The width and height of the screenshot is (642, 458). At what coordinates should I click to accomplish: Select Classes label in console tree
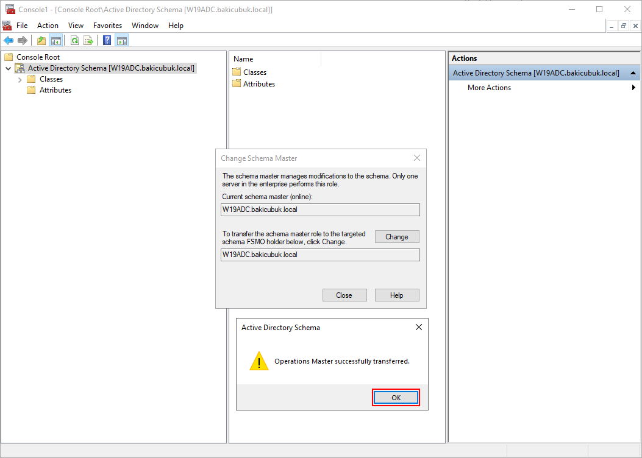coord(51,79)
